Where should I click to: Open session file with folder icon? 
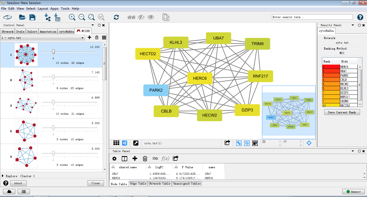[22, 17]
